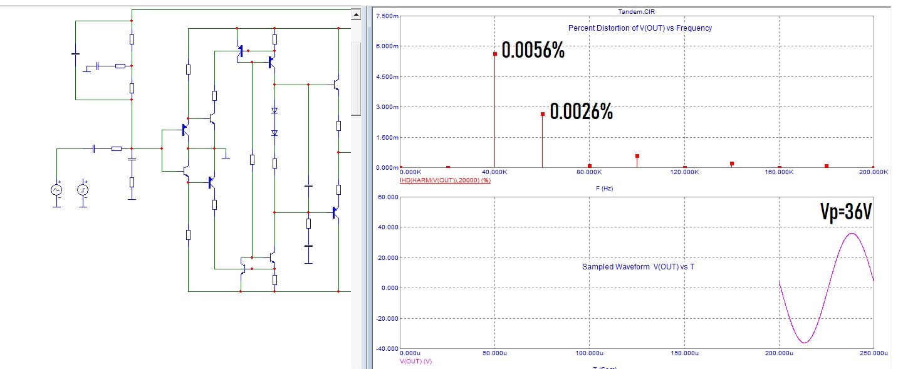The image size is (898, 369).
Task: Click the negative trough of the V(OUT) waveform
Action: 803,342
